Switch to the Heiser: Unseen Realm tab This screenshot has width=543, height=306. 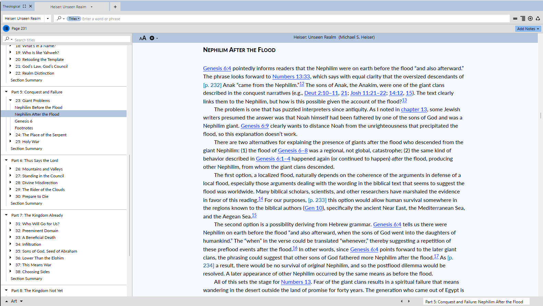click(x=68, y=7)
